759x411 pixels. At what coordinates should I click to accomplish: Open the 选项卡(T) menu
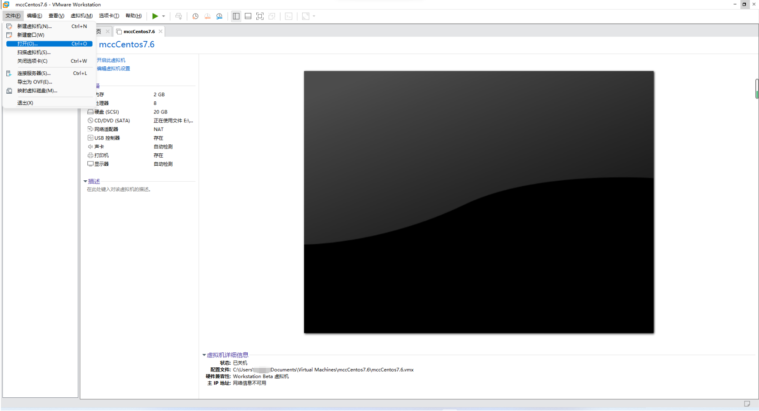pyautogui.click(x=109, y=16)
